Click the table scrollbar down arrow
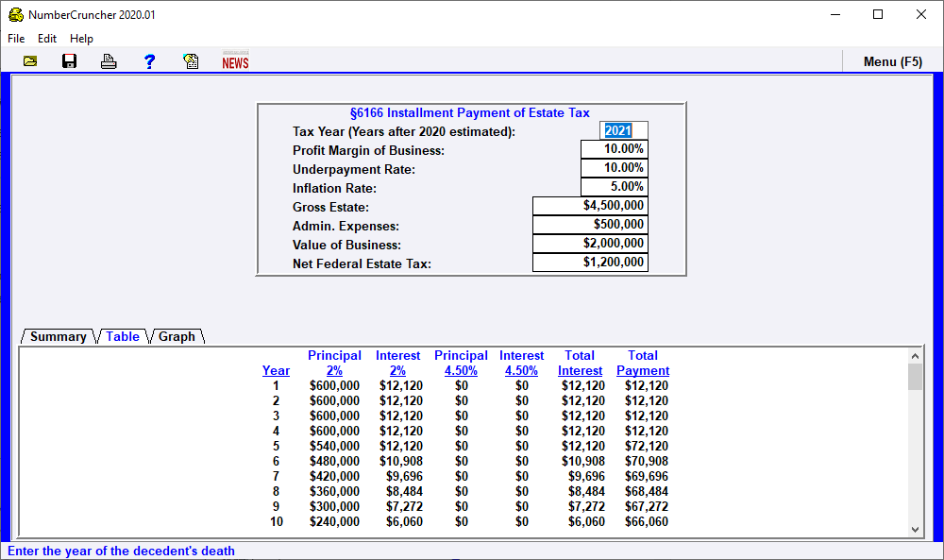This screenshot has height=560, width=944. pyautogui.click(x=915, y=530)
